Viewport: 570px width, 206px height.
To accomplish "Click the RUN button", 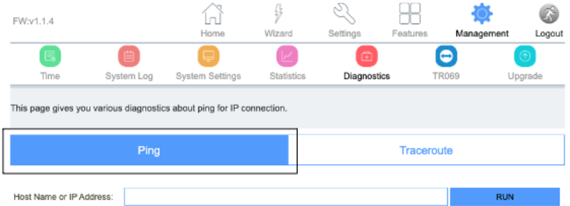I will coord(505,197).
